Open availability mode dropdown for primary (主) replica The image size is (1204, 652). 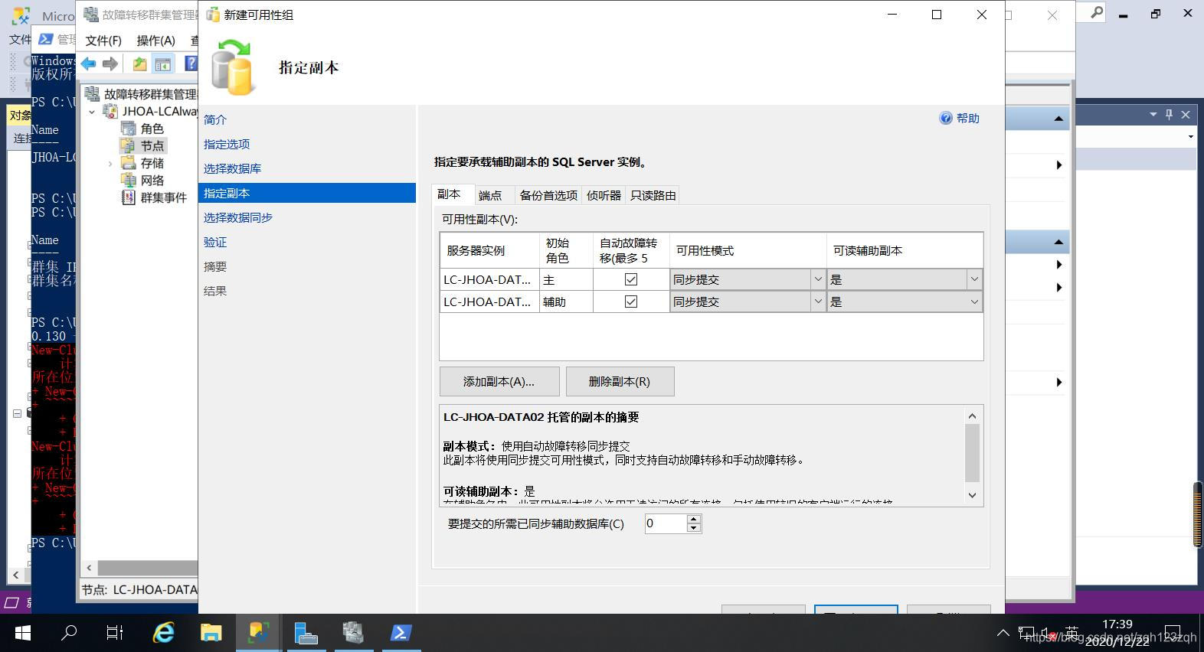tap(817, 279)
